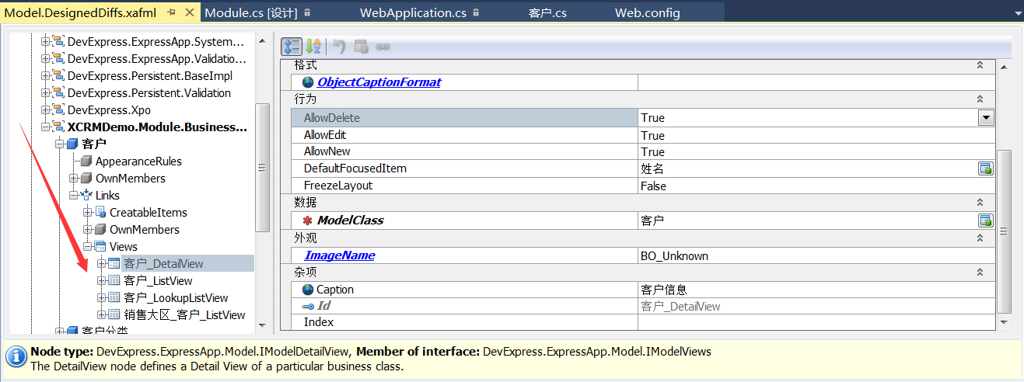
Task: Open ellipsis editor button for ModelClass
Action: [x=986, y=221]
